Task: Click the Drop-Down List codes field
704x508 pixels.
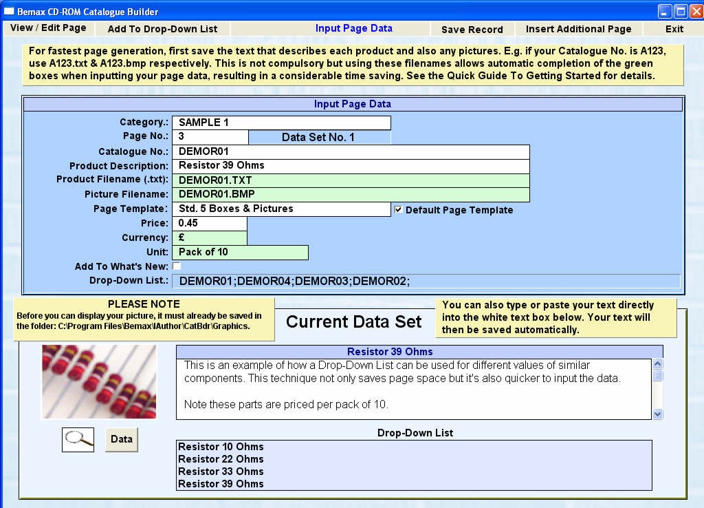Action: point(426,282)
